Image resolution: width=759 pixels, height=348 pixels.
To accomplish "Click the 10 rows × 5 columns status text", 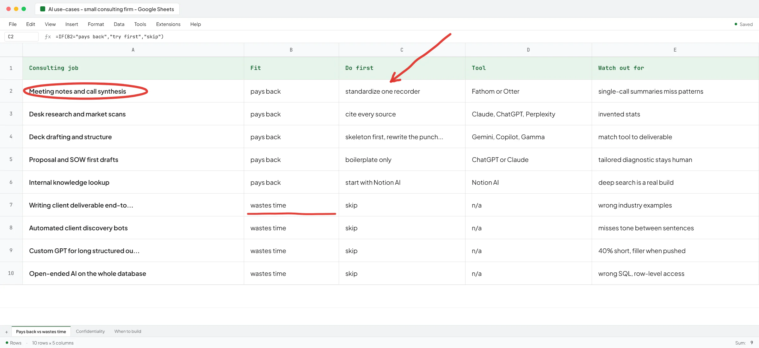I will tap(53, 343).
